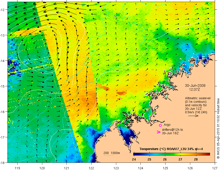Viewport: 220px width, 170px height.
Task: Click the temperature color bar legend
Action: point(171,154)
